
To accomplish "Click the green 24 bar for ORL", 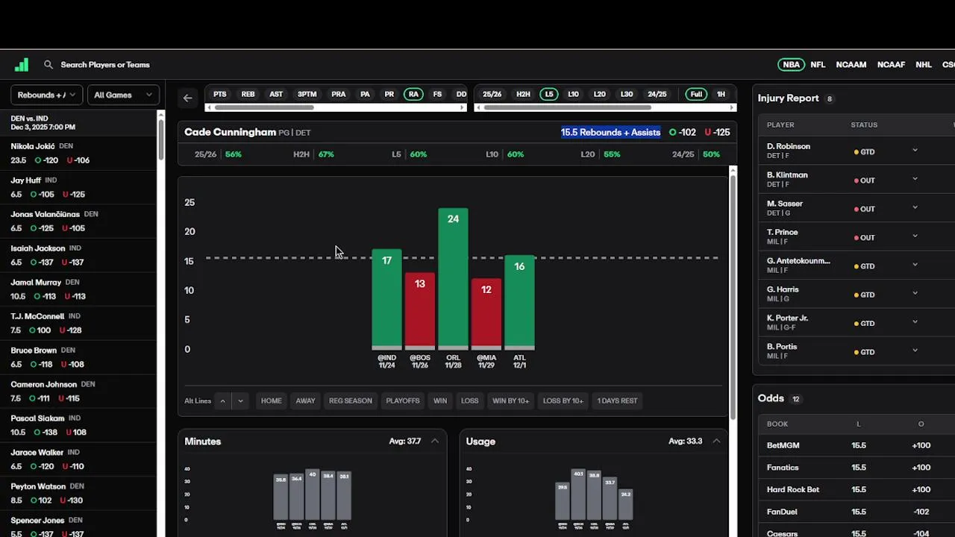I will pos(453,279).
